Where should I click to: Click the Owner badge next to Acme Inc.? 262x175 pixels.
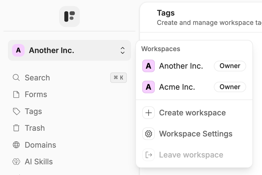coord(230,87)
